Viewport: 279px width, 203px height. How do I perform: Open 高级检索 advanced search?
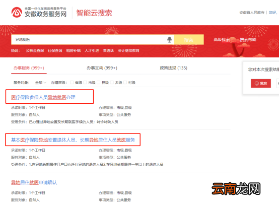(222, 39)
